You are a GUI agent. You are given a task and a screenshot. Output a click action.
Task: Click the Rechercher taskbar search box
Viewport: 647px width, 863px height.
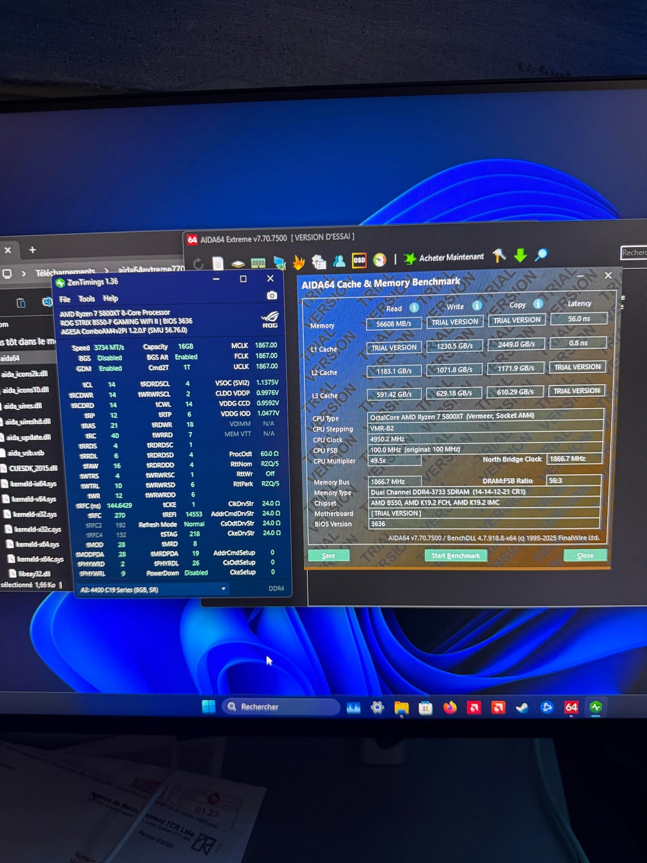[280, 707]
